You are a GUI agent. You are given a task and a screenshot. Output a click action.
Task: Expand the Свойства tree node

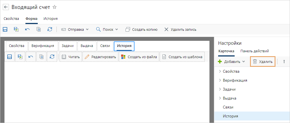(x=220, y=71)
